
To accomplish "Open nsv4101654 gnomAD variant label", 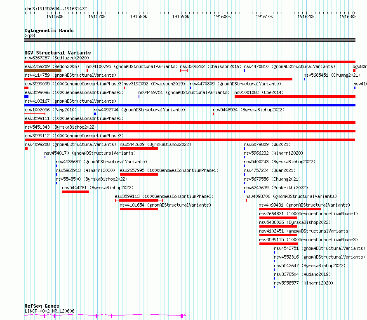I will [x=165, y=205].
